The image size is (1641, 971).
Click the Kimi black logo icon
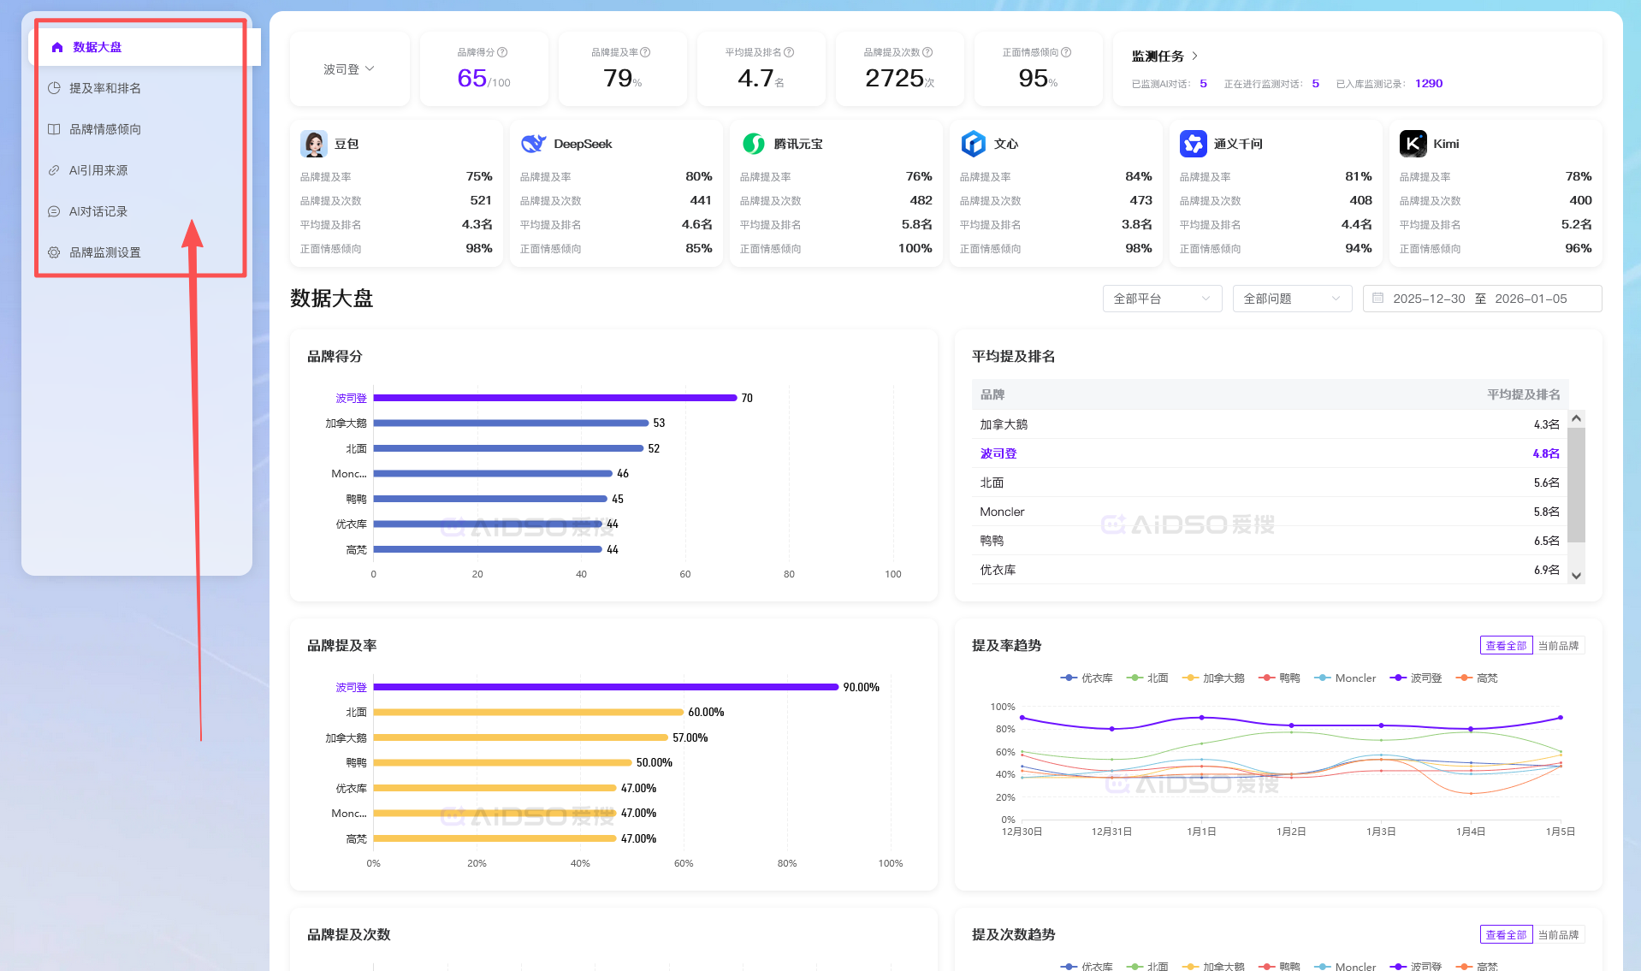point(1413,144)
